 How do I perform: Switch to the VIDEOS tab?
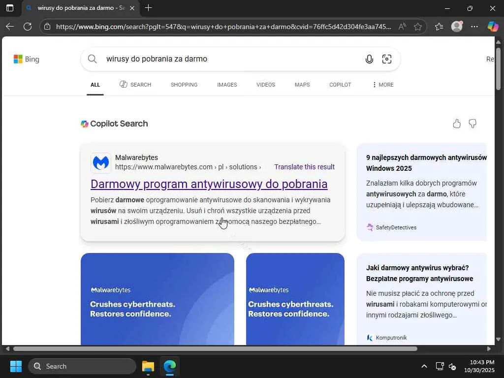(x=266, y=85)
